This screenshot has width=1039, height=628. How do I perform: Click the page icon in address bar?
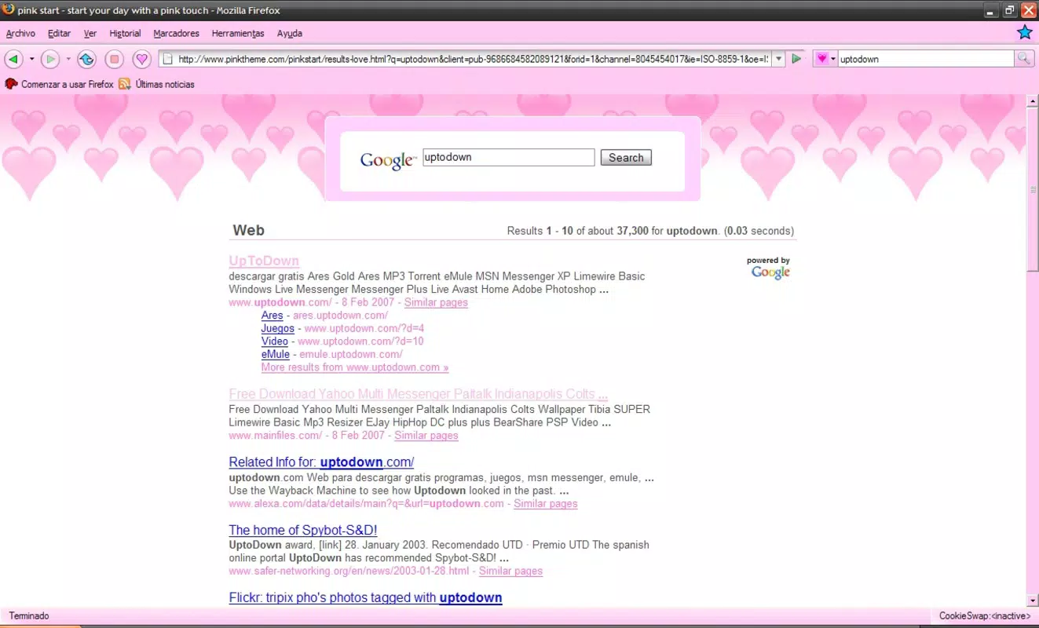pyautogui.click(x=167, y=59)
